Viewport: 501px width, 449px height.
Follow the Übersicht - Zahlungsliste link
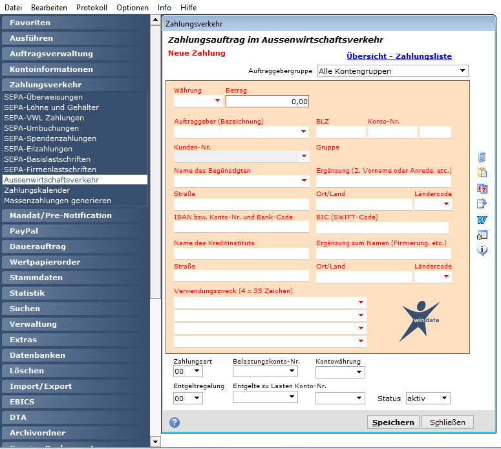(399, 56)
